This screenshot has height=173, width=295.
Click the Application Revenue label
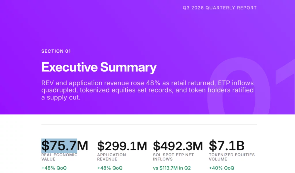(x=111, y=157)
